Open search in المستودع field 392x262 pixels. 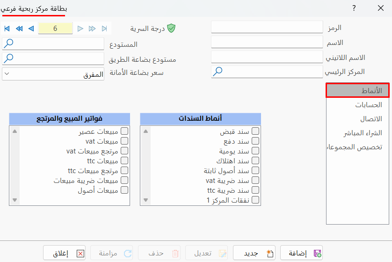[8, 43]
